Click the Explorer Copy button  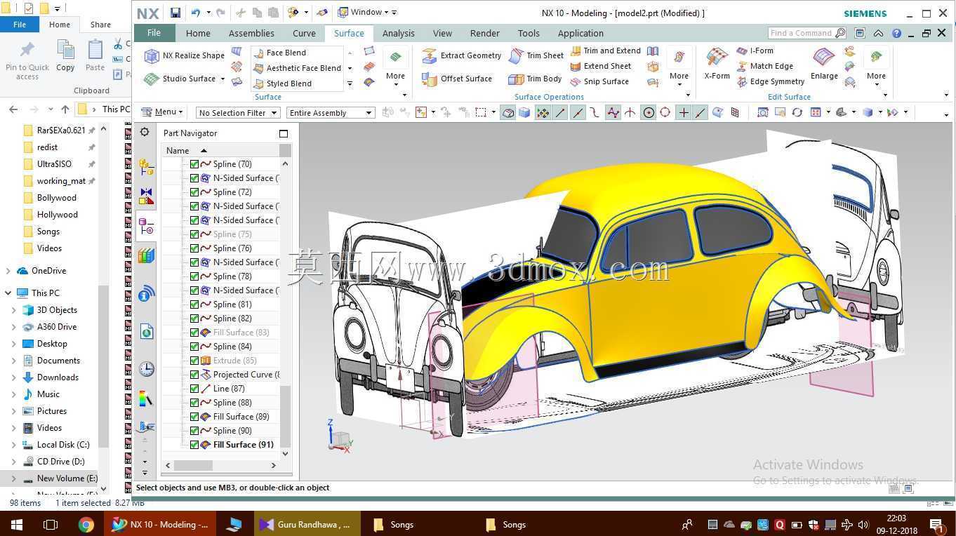tap(65, 56)
